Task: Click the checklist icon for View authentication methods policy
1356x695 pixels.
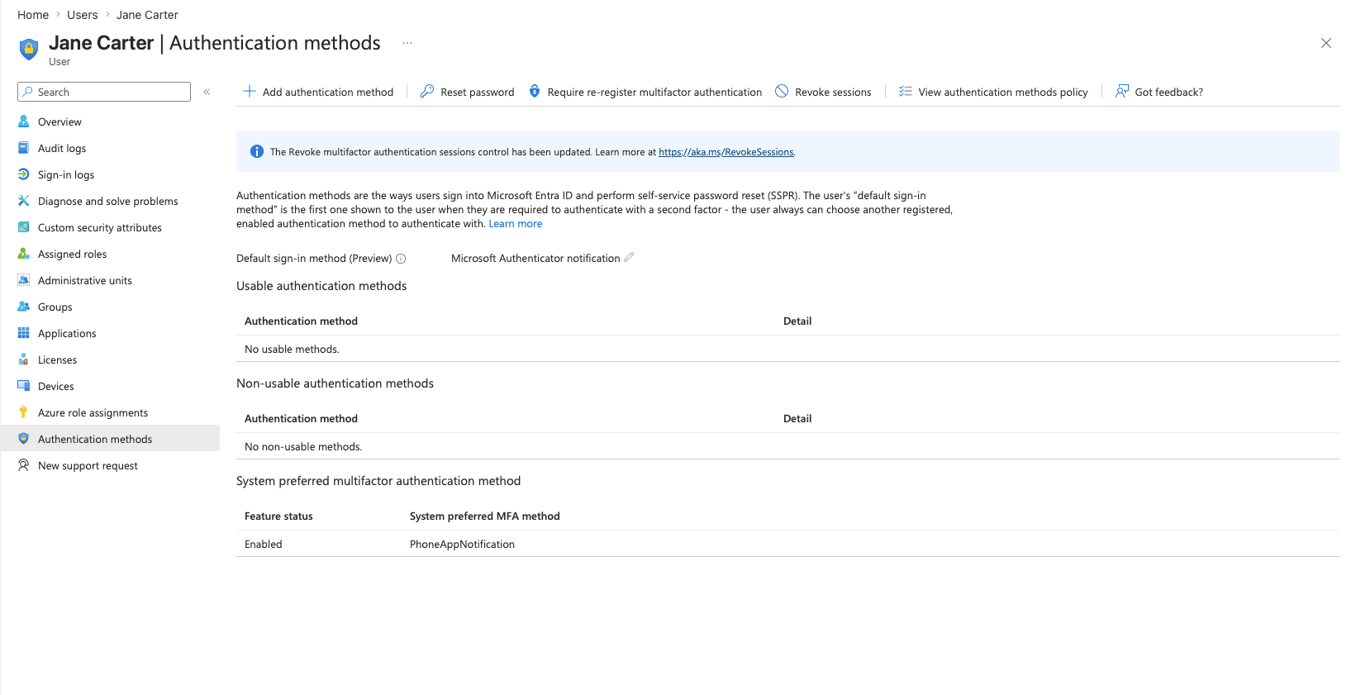Action: click(906, 91)
